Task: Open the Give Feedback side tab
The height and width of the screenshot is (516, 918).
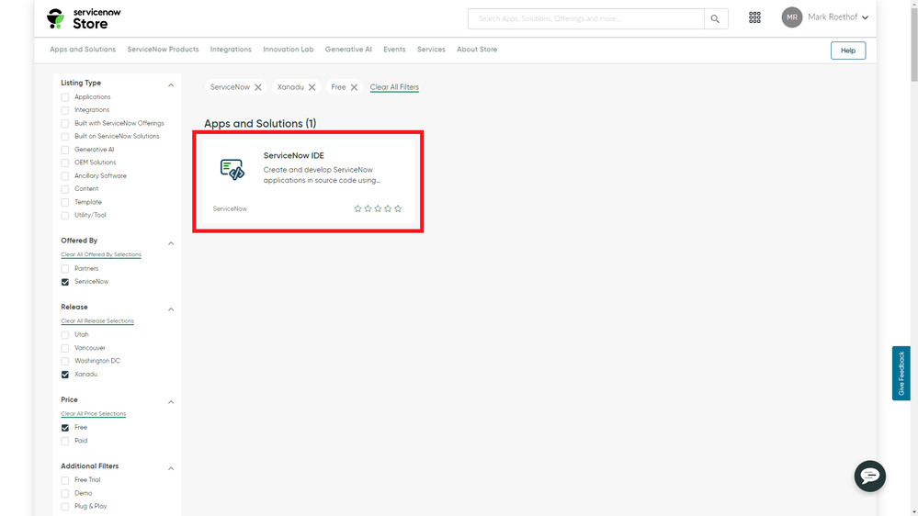Action: click(x=901, y=374)
